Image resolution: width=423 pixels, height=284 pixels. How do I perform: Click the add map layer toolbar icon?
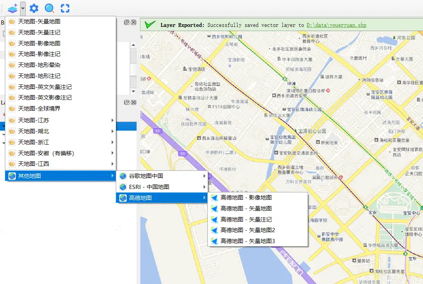coord(12,8)
